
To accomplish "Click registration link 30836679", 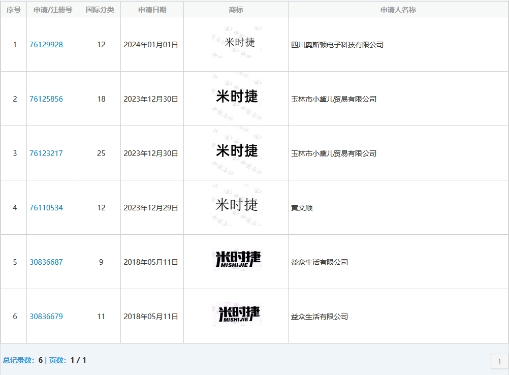I will point(46,317).
